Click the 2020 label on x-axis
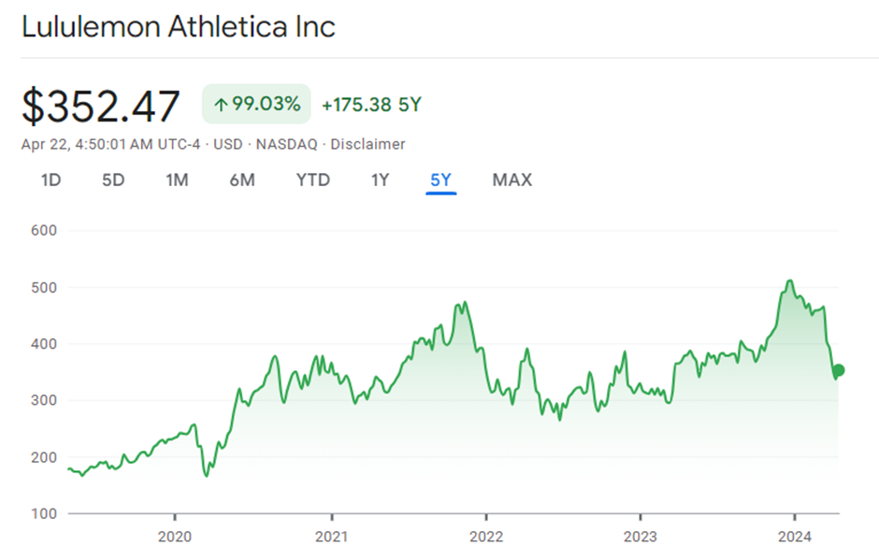This screenshot has height=560, width=879. [x=175, y=537]
